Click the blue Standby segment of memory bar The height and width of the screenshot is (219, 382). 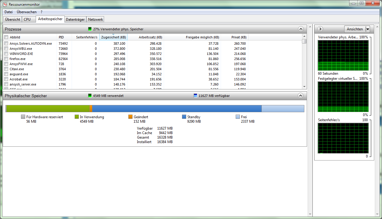(x=177, y=109)
